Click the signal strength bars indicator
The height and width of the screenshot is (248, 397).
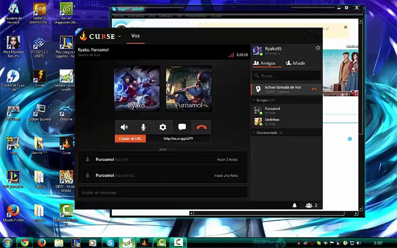click(231, 55)
